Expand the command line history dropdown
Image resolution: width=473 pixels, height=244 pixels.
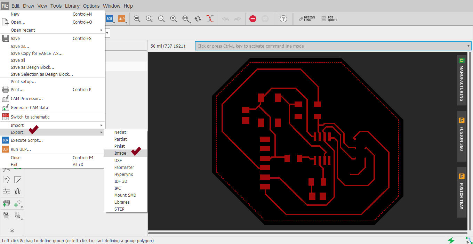tap(468, 46)
